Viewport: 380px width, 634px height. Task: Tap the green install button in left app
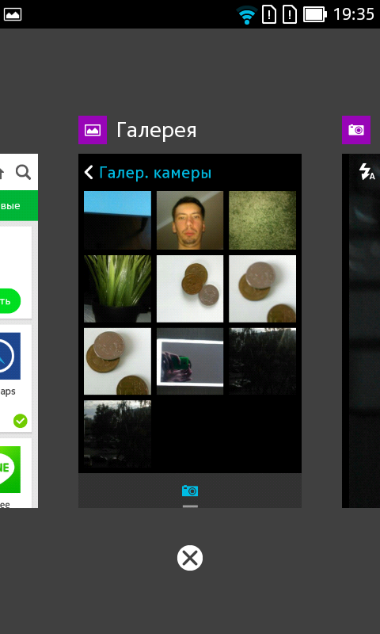coord(10,301)
